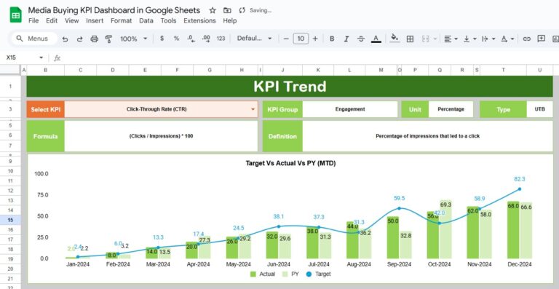Click the Target legend entry
The image size is (559, 289).
pyautogui.click(x=318, y=274)
